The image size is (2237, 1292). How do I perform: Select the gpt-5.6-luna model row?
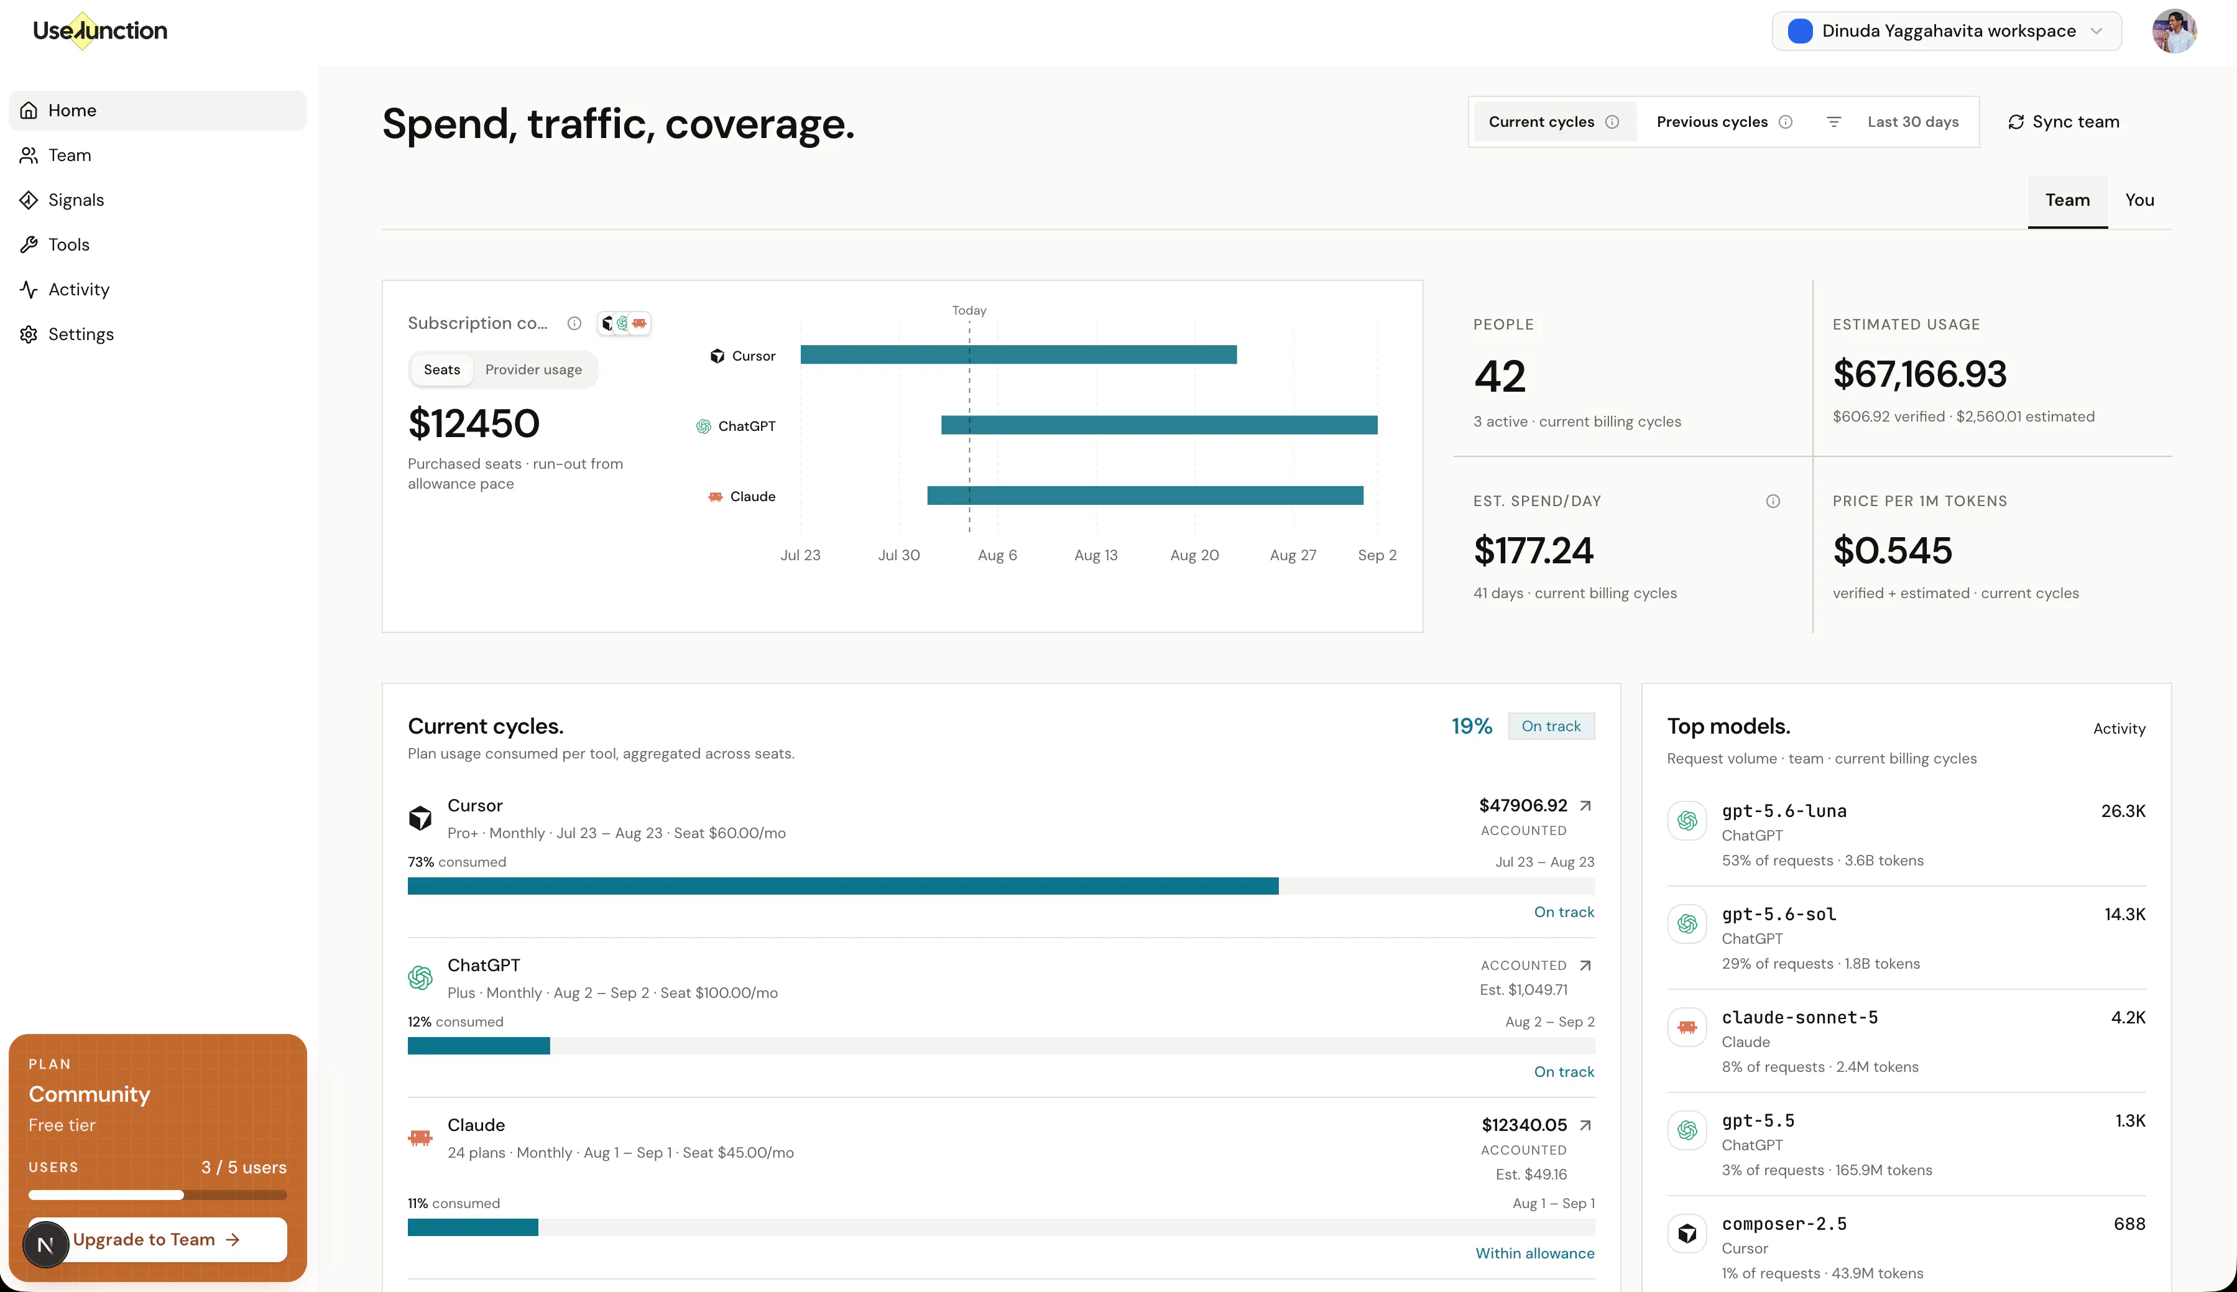click(1906, 835)
